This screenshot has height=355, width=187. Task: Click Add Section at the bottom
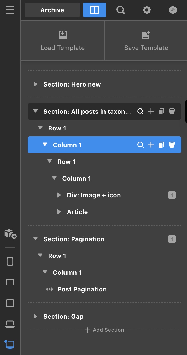coord(104,330)
